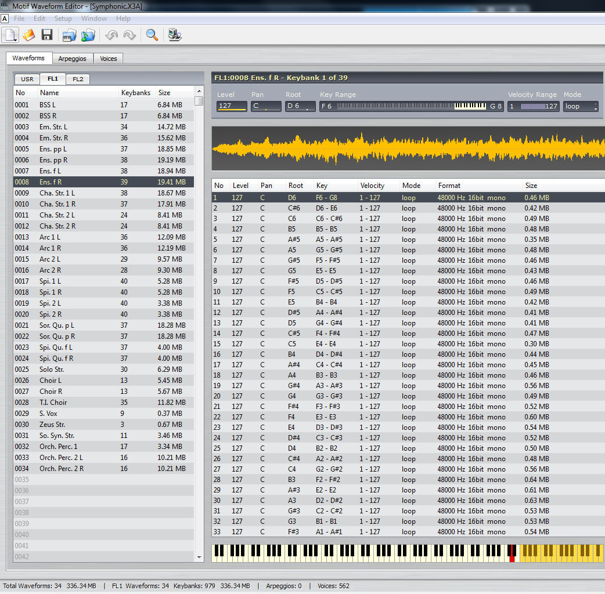The width and height of the screenshot is (605, 594).
Task: Select waveform 0030 Zeus Str.
Action: point(103,425)
